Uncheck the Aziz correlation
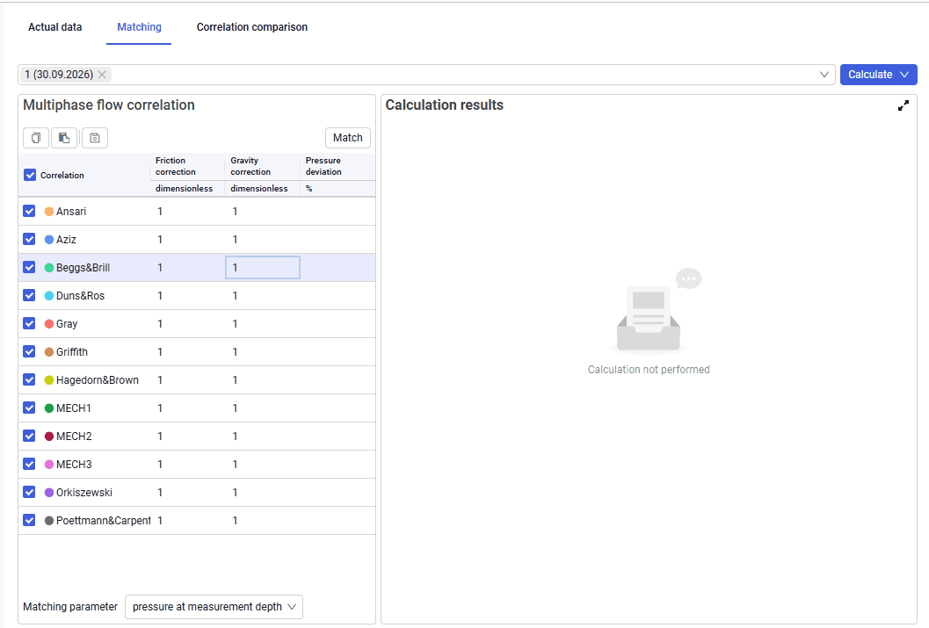 tap(29, 239)
